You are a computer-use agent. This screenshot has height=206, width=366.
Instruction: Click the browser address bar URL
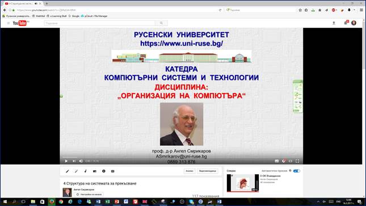click(x=46, y=10)
